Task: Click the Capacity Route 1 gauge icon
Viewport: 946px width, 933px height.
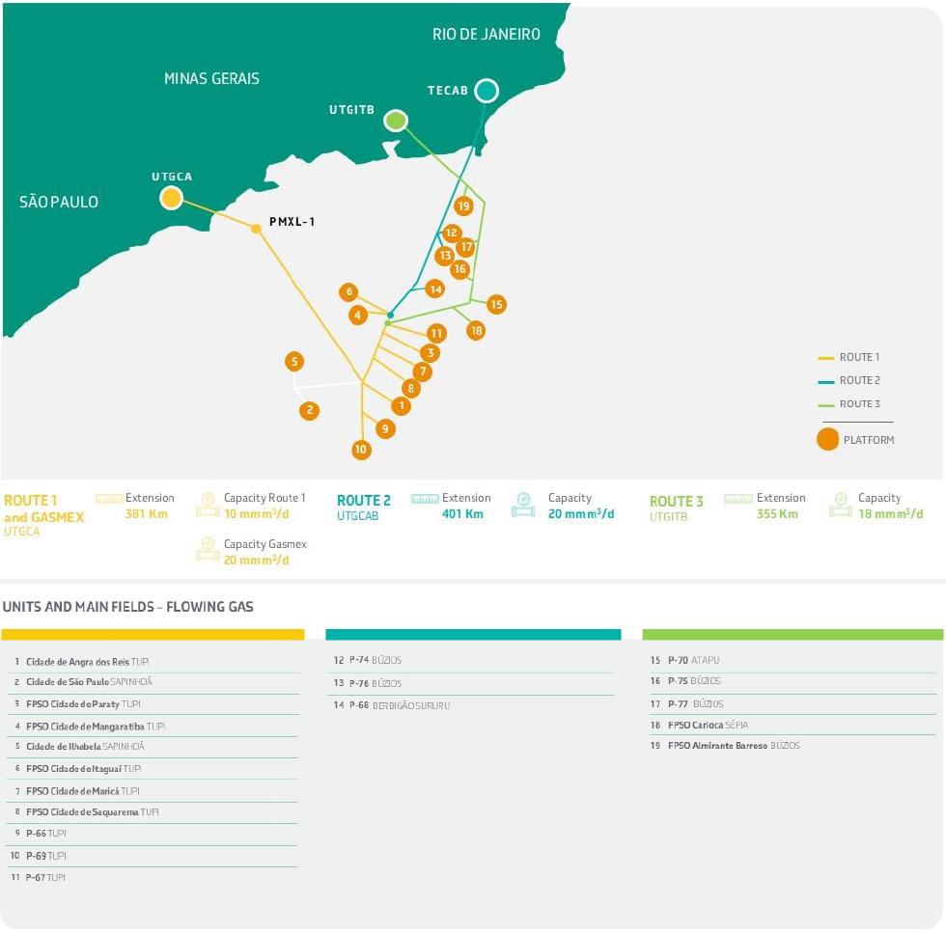Action: tap(207, 506)
